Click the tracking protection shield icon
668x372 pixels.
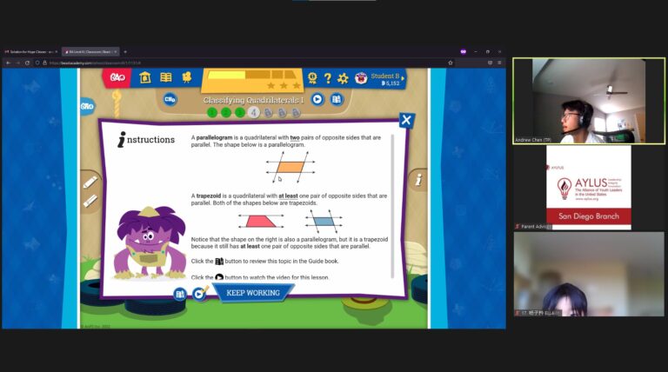coord(37,63)
